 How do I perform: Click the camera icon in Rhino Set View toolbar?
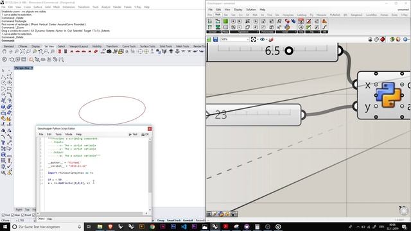[109, 51]
